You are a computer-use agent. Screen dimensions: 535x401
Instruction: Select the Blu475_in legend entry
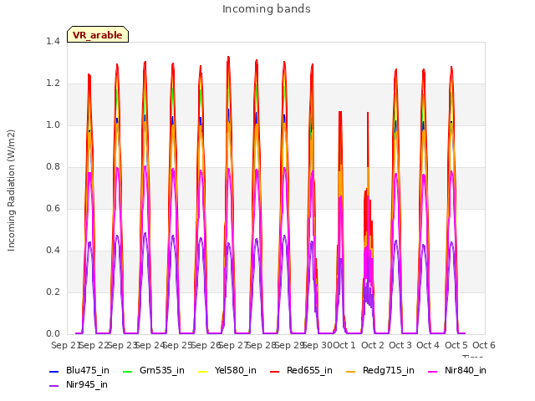click(x=79, y=370)
